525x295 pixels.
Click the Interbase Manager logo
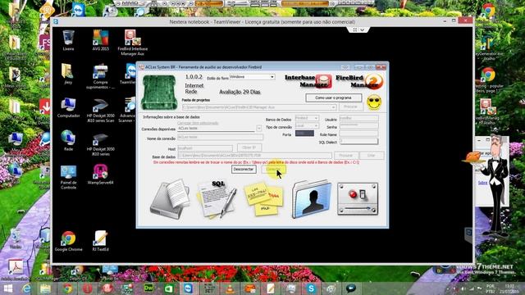click(308, 81)
